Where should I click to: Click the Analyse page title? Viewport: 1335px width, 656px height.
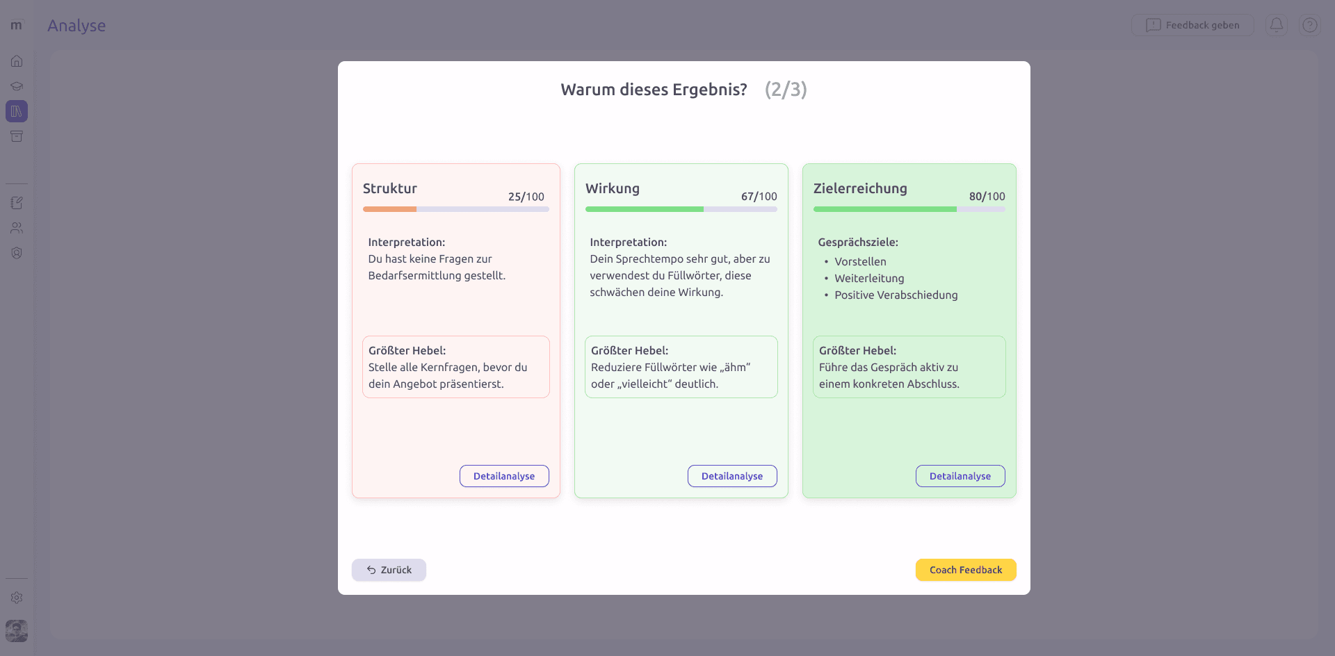pyautogui.click(x=76, y=26)
